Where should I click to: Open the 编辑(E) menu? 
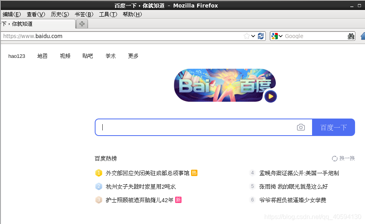click(12, 14)
